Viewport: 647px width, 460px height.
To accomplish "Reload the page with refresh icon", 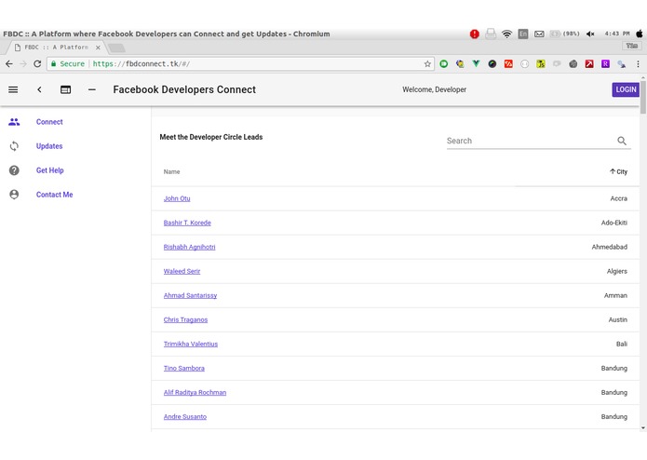I will tap(37, 64).
